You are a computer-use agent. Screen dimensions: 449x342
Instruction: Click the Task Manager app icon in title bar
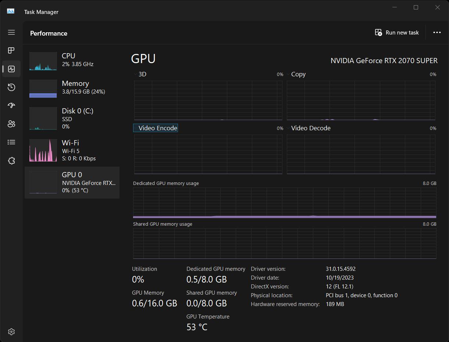click(x=11, y=12)
